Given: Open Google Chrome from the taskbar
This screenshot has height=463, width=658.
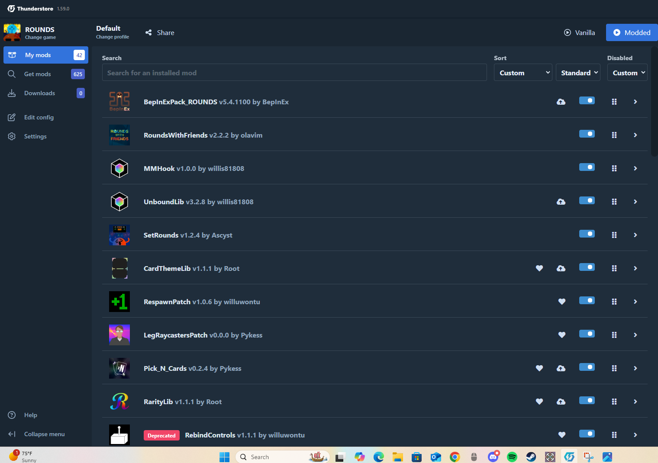Looking at the screenshot, I should [x=455, y=457].
